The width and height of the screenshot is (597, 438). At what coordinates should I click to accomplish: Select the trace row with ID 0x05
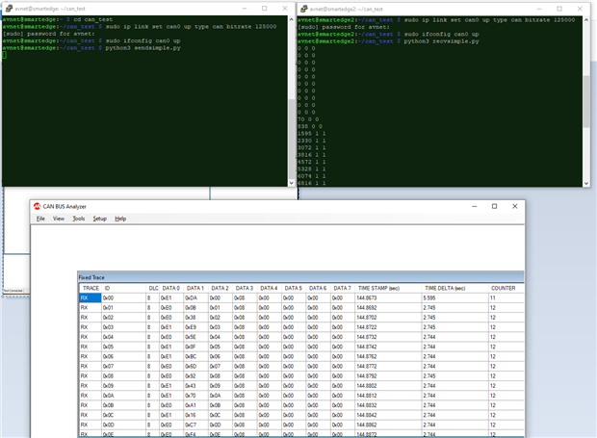[x=108, y=347]
